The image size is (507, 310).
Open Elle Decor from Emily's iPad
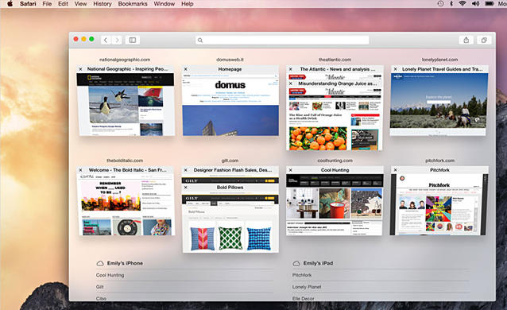[303, 298]
